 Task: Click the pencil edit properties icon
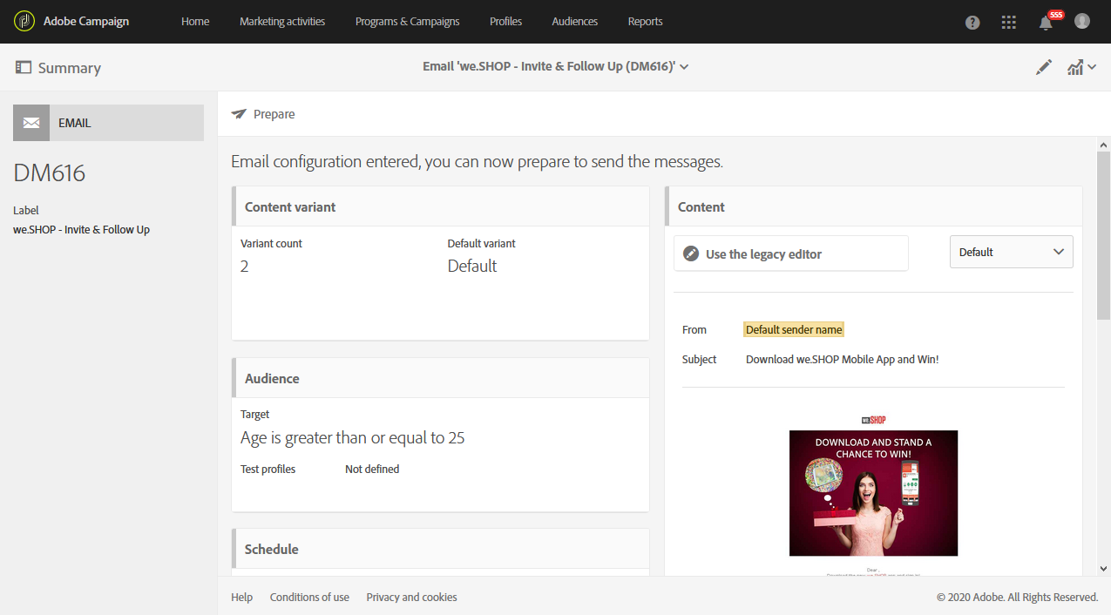(x=1044, y=67)
